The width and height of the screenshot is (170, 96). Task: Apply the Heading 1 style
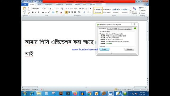[x=116, y=11]
